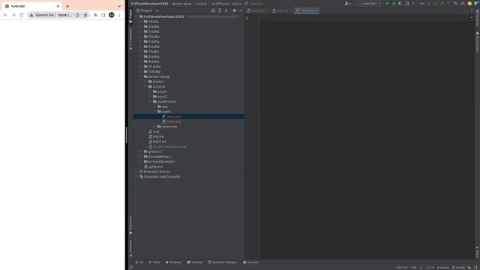Screen dimensions: 480x270
Task: Reload the page in Chrome
Action: coord(22,15)
